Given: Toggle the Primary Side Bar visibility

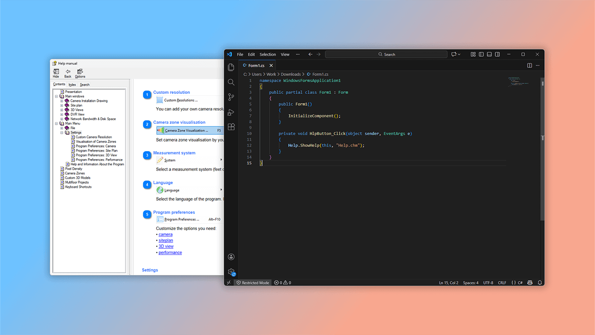Looking at the screenshot, I should [x=481, y=54].
